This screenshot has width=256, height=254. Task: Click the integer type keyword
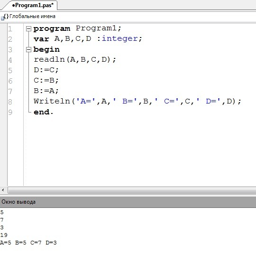(x=119, y=38)
